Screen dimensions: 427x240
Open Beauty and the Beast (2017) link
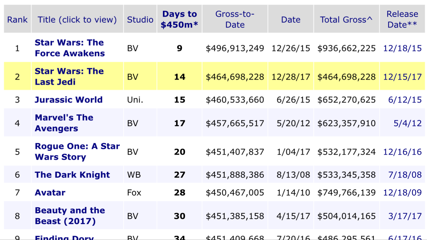pyautogui.click(x=70, y=216)
